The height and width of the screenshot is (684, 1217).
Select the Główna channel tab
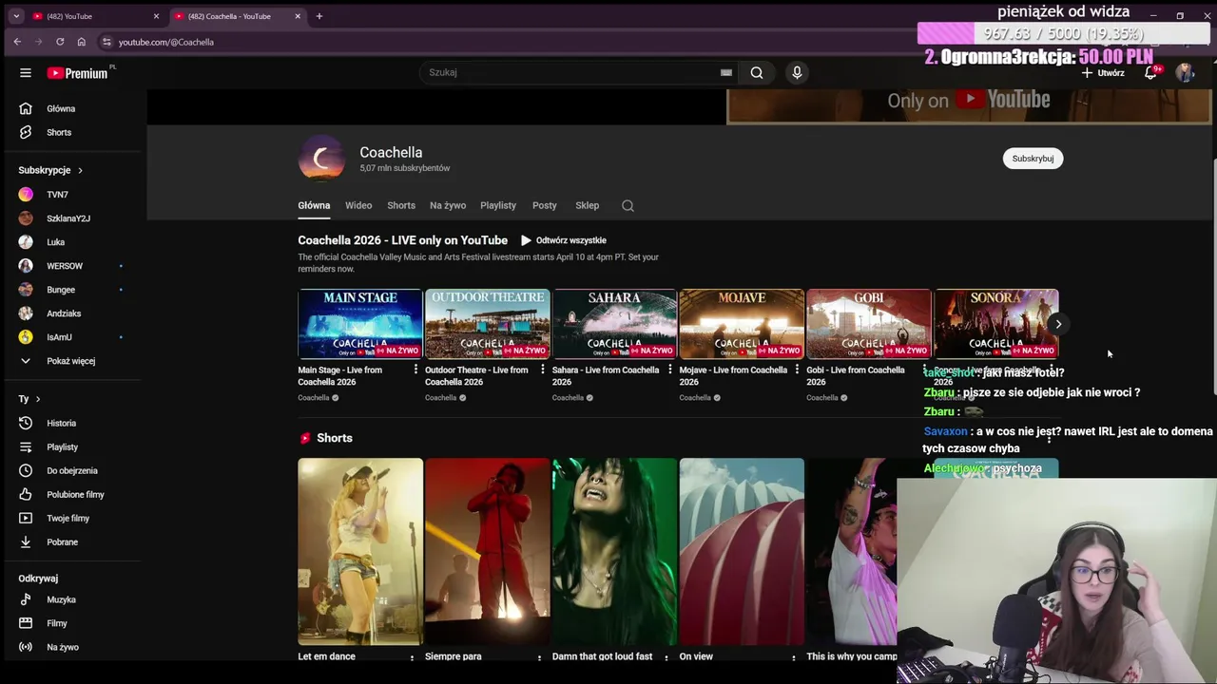click(x=314, y=205)
